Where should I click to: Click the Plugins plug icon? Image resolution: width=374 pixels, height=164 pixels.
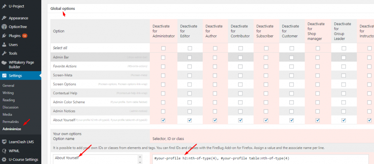4,36
